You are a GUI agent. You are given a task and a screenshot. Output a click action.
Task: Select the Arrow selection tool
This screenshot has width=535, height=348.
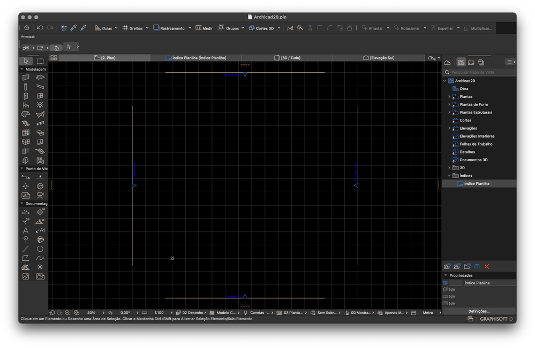tap(26, 60)
